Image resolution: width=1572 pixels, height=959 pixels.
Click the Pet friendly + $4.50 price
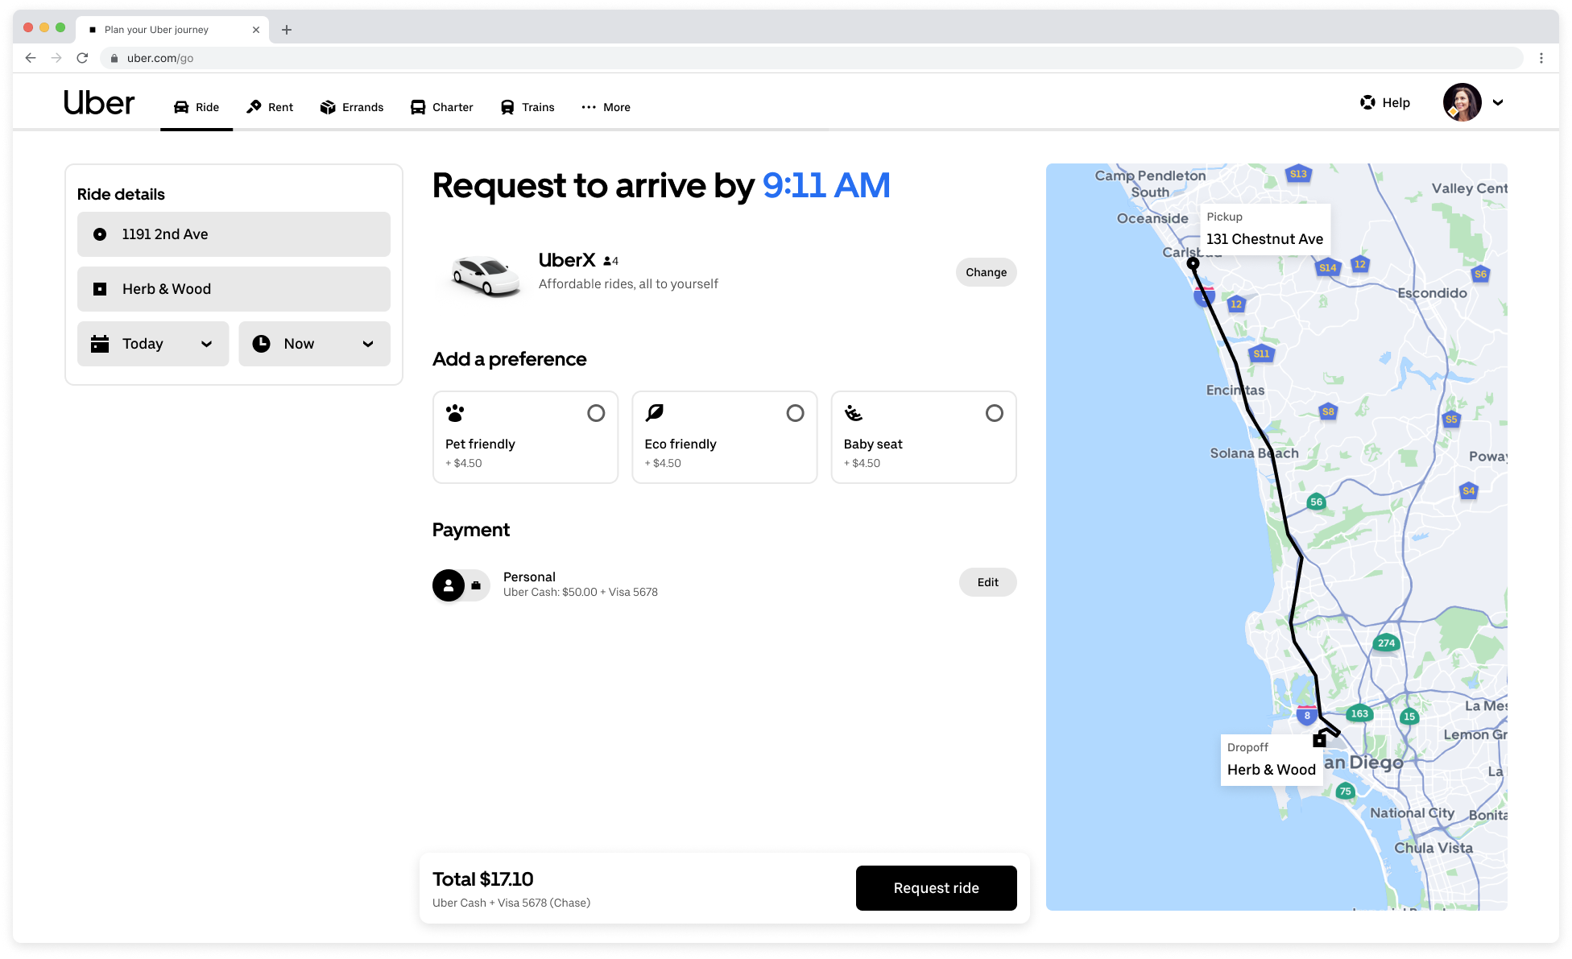(464, 463)
